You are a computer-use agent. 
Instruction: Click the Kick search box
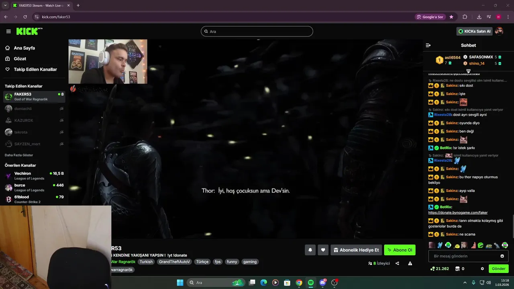(257, 31)
